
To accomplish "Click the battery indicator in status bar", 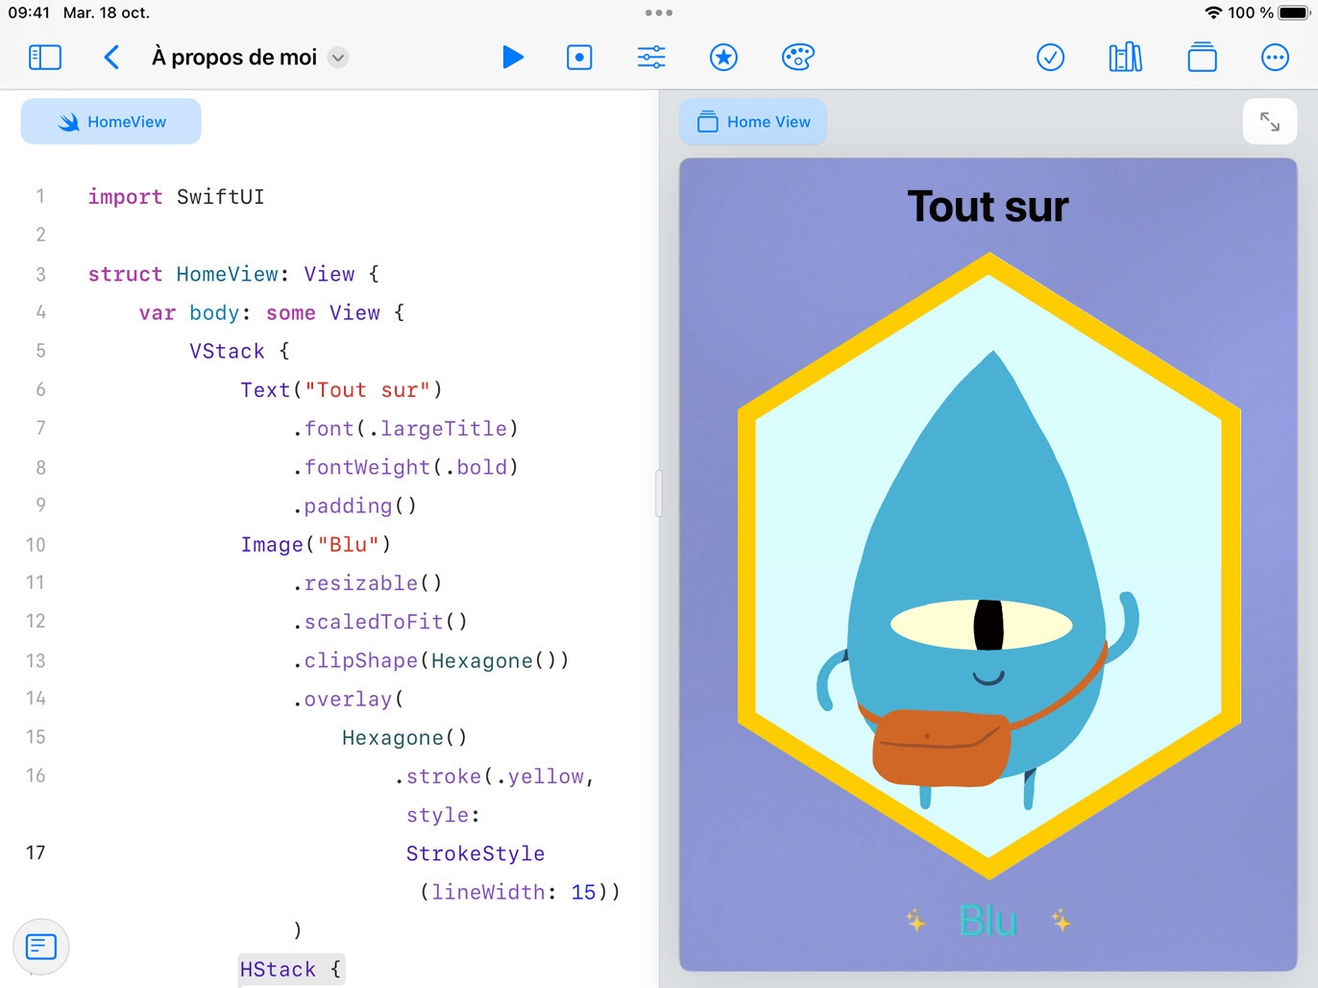I will (x=1294, y=12).
